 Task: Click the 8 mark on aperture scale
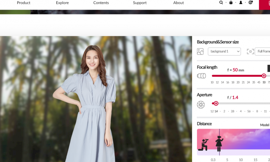[257, 111]
